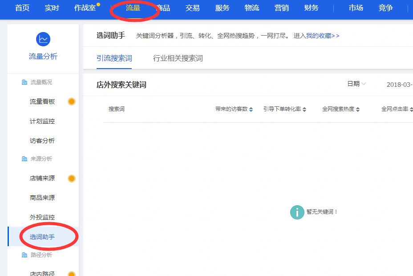Open 流量 in top navigation

[x=133, y=8]
